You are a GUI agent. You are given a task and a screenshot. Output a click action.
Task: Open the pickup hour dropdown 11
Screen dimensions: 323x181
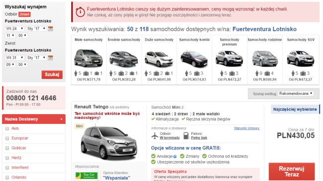(10, 35)
